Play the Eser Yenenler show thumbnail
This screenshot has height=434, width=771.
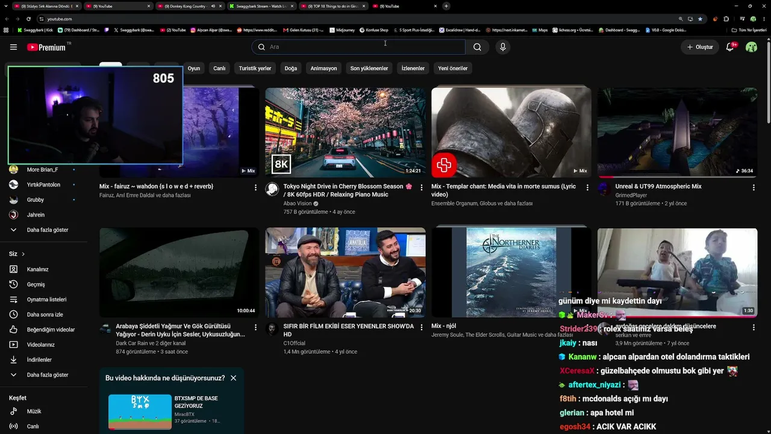pos(346,272)
